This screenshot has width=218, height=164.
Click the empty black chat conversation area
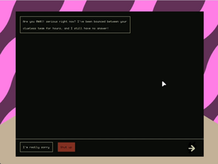point(109,86)
